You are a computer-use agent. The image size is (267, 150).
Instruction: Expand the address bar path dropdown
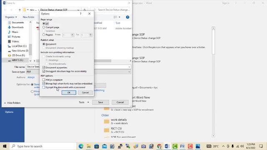coord(78,10)
